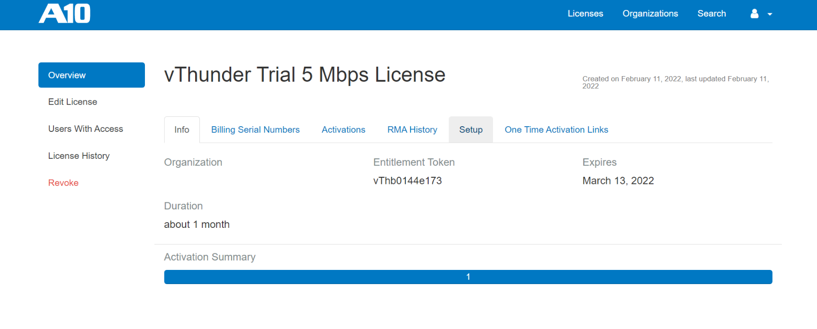Click the duration value about 1 month
The width and height of the screenshot is (817, 329).
pos(197,225)
